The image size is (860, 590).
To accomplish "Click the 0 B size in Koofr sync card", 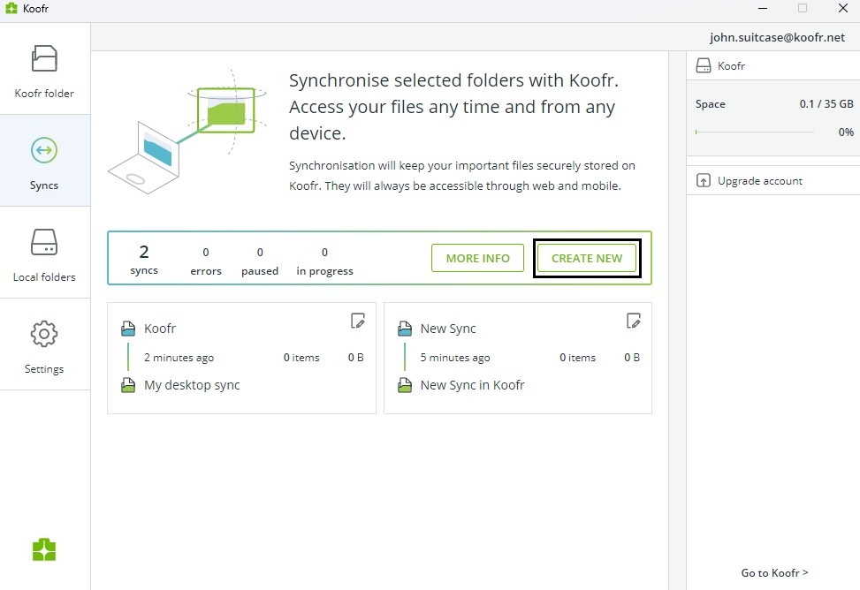I will coord(356,358).
